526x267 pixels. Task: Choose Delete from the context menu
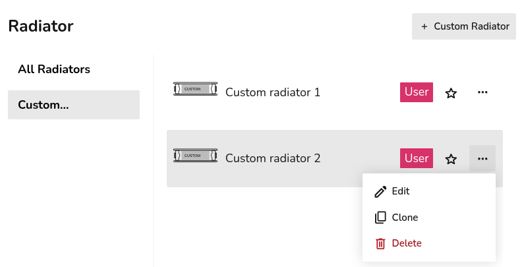click(x=407, y=243)
